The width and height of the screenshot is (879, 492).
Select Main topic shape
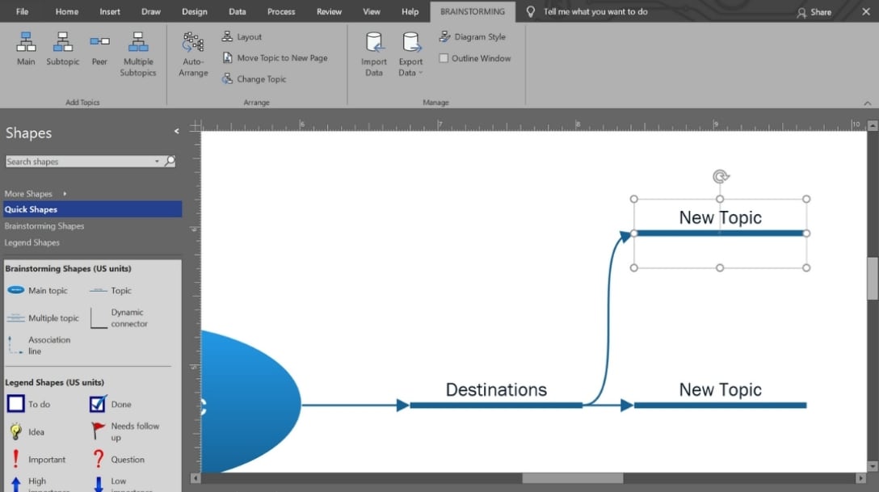click(37, 290)
